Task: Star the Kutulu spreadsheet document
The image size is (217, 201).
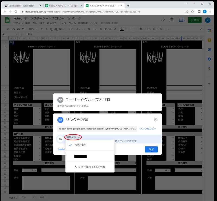Action: [x=69, y=18]
